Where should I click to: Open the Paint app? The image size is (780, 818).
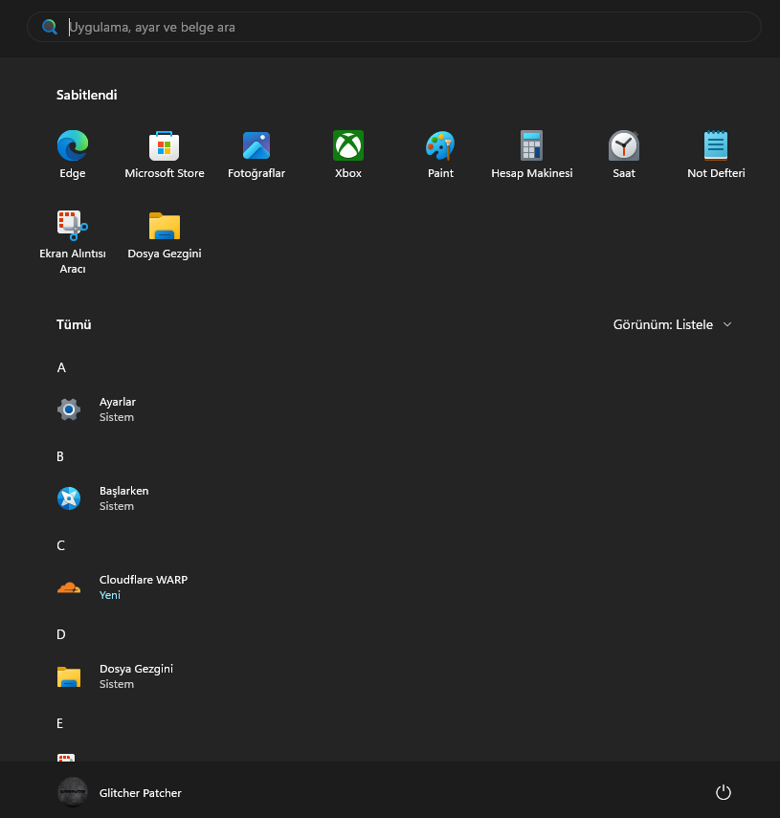pyautogui.click(x=440, y=154)
